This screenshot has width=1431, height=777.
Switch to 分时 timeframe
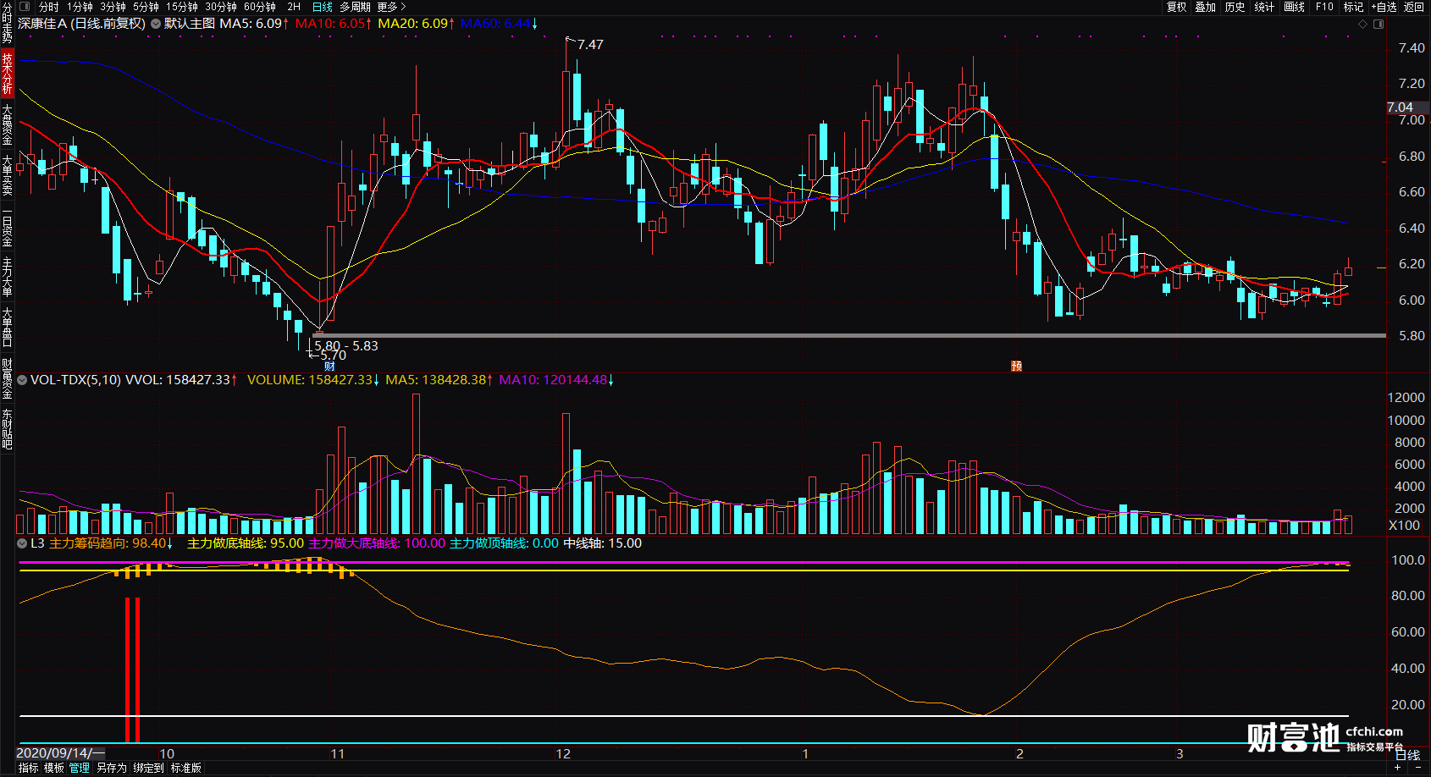(49, 7)
